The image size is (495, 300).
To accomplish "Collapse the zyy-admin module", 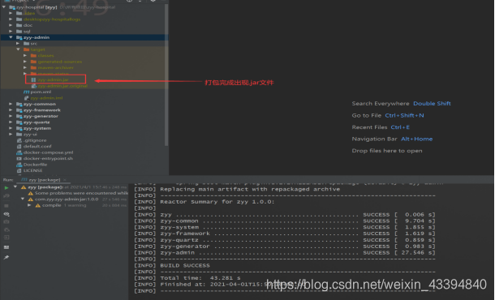I will tap(11, 37).
